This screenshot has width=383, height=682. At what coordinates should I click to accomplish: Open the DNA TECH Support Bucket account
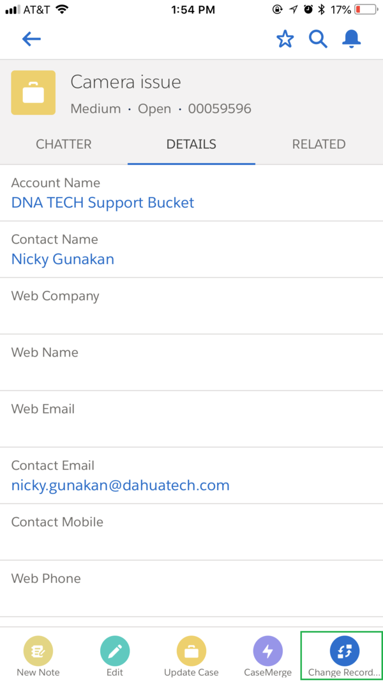point(103,203)
